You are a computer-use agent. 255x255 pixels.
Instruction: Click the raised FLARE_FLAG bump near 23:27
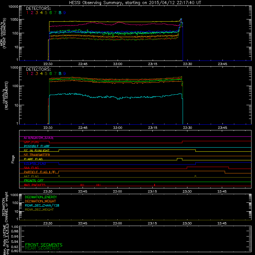point(179,158)
